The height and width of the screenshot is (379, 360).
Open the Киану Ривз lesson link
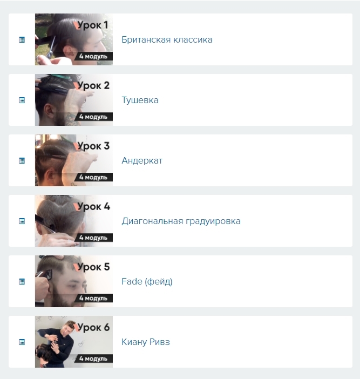click(x=146, y=342)
